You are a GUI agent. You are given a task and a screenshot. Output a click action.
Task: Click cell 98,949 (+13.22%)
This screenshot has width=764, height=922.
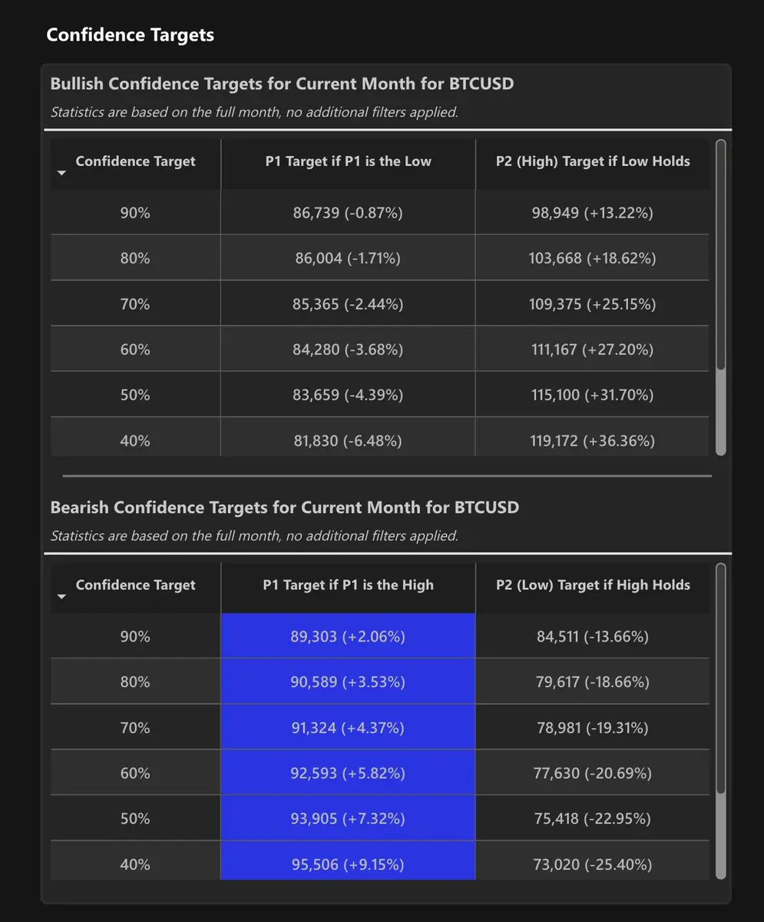pyautogui.click(x=592, y=213)
